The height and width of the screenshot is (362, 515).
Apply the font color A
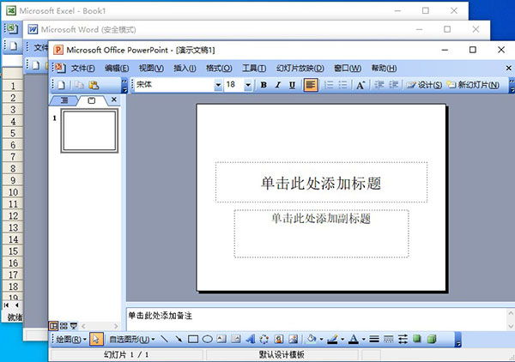pos(354,339)
